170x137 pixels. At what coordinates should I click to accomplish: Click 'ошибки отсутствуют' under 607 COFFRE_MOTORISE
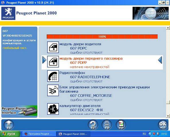pos(86,100)
